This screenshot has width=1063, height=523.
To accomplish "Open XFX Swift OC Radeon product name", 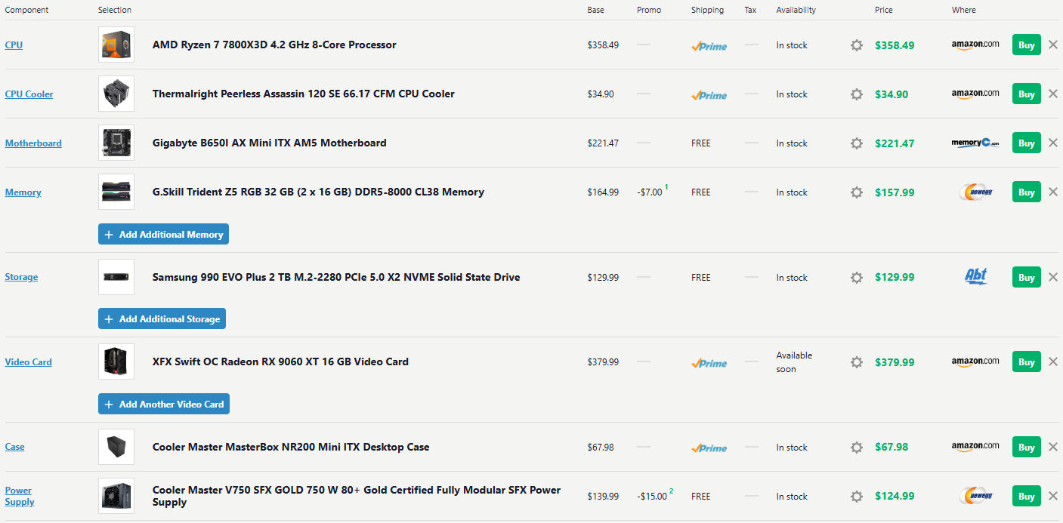I will [x=280, y=361].
